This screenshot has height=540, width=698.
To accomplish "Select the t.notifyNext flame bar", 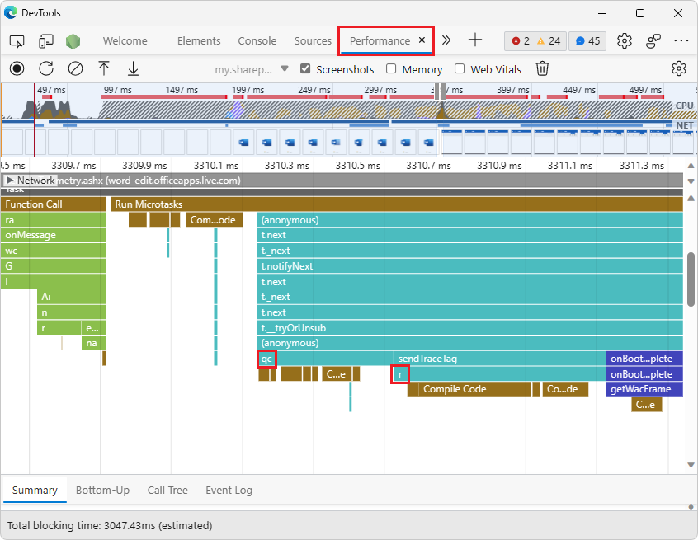I will [x=469, y=266].
